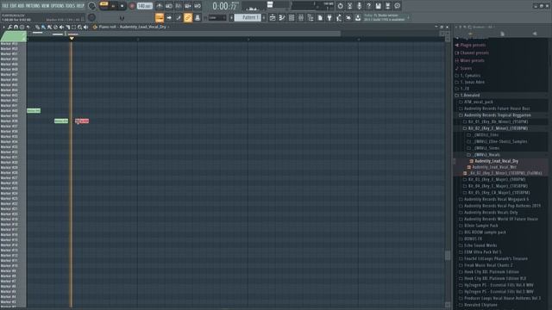The width and height of the screenshot is (552, 310).
Task: Click the chat bubble news icon
Action: tap(397, 6)
